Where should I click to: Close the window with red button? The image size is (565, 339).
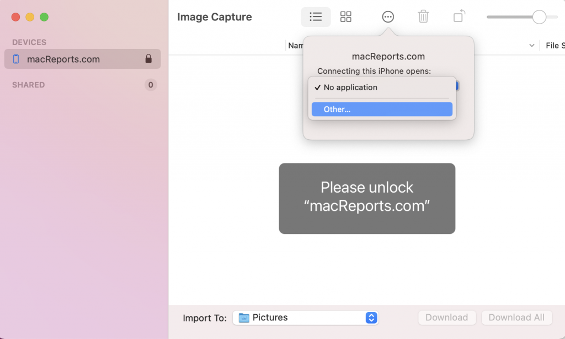coord(15,17)
